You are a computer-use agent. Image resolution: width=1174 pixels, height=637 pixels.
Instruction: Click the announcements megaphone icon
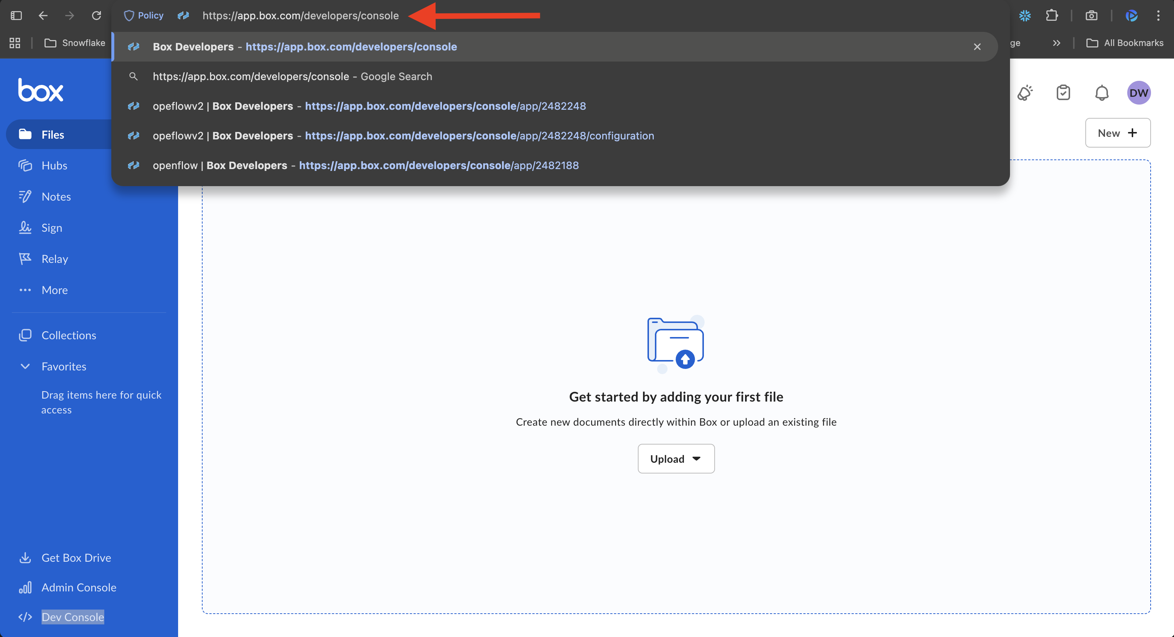[1024, 93]
